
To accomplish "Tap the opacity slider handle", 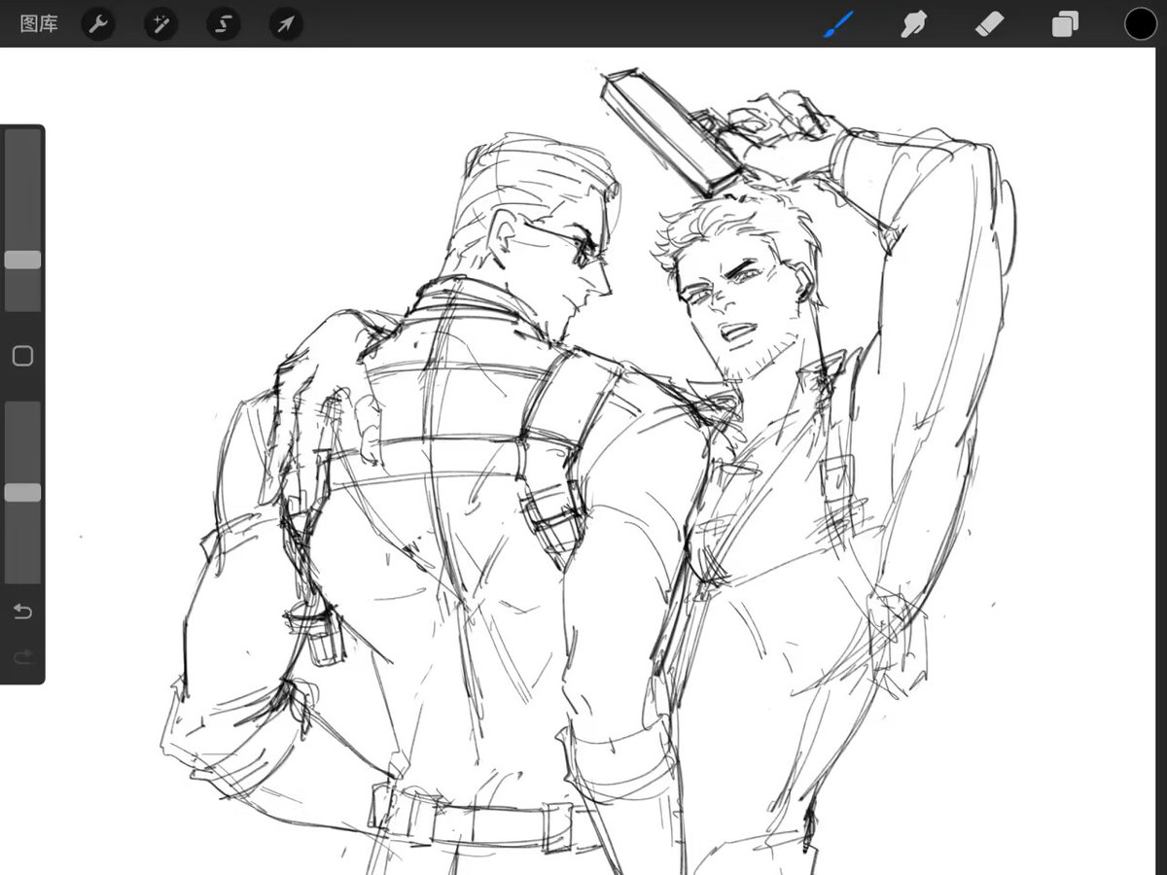I will [22, 492].
